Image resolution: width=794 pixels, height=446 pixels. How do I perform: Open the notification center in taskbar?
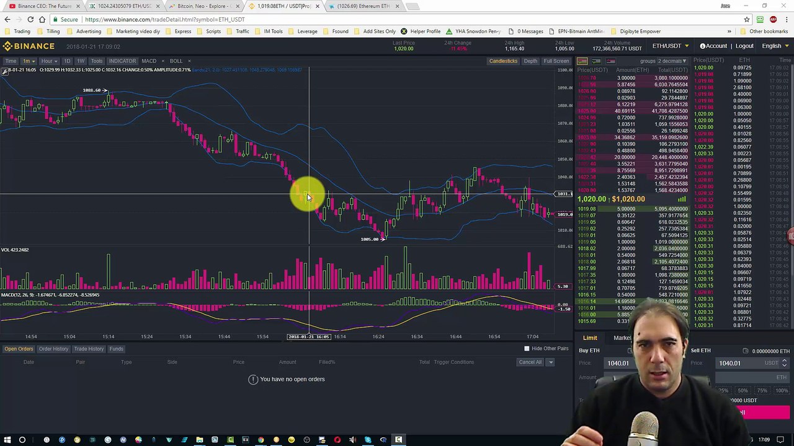(x=780, y=440)
